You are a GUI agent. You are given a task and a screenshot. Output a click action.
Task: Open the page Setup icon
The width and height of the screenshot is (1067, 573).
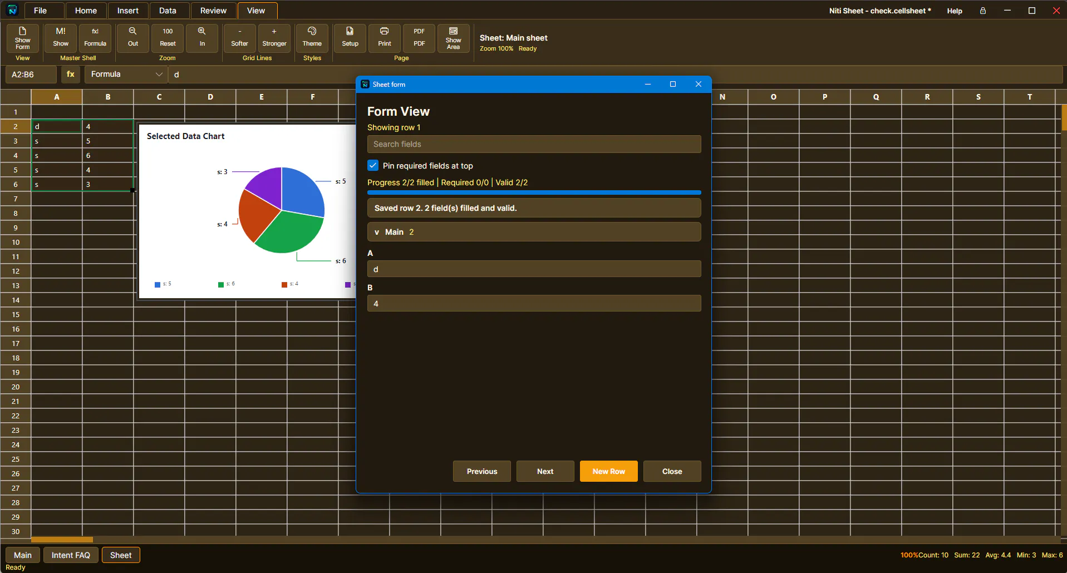point(350,31)
